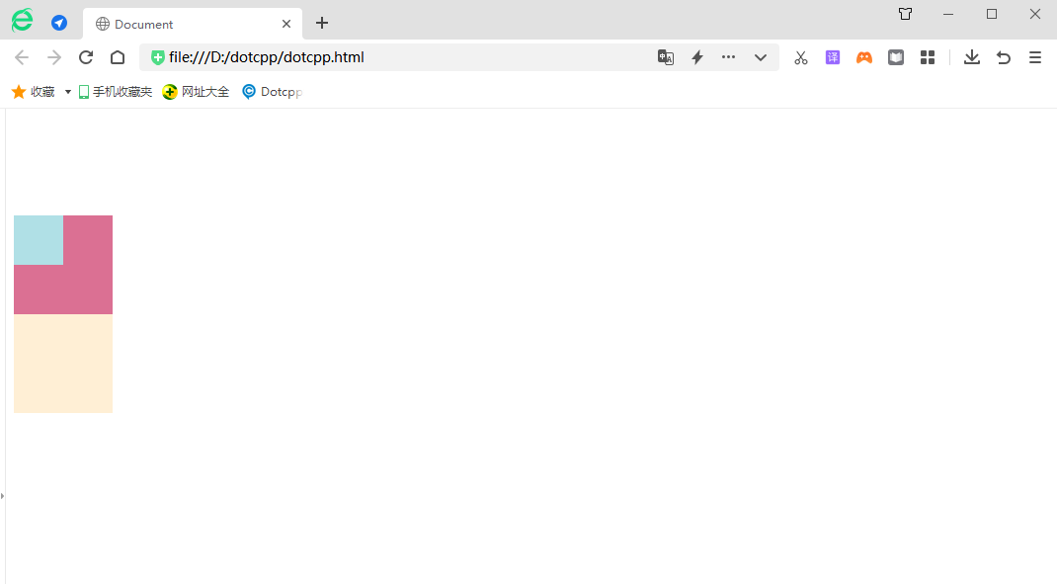
Task: Expand the address bar dropdown chevron
Action: point(761,57)
